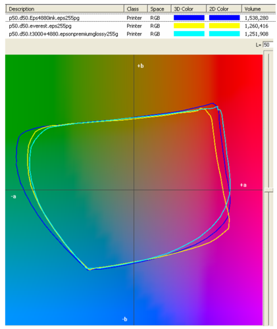This screenshot has width=277, height=329.
Task: Open the blue 2D Color swatch
Action: [x=224, y=18]
